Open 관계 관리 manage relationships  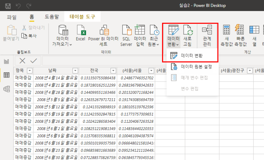pyautogui.click(x=207, y=35)
